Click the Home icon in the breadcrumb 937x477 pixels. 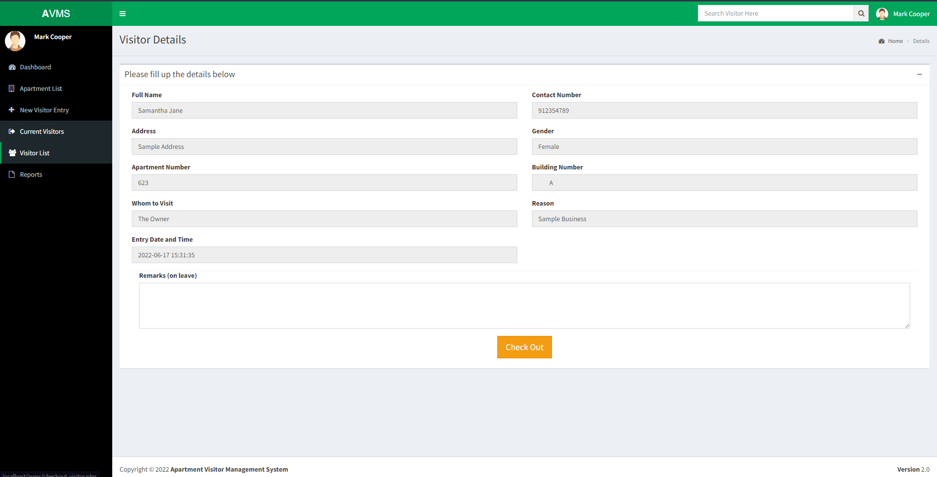(x=881, y=41)
